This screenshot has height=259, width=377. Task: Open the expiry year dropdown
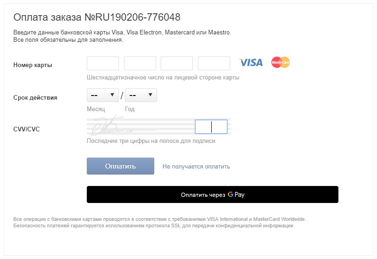click(x=141, y=95)
